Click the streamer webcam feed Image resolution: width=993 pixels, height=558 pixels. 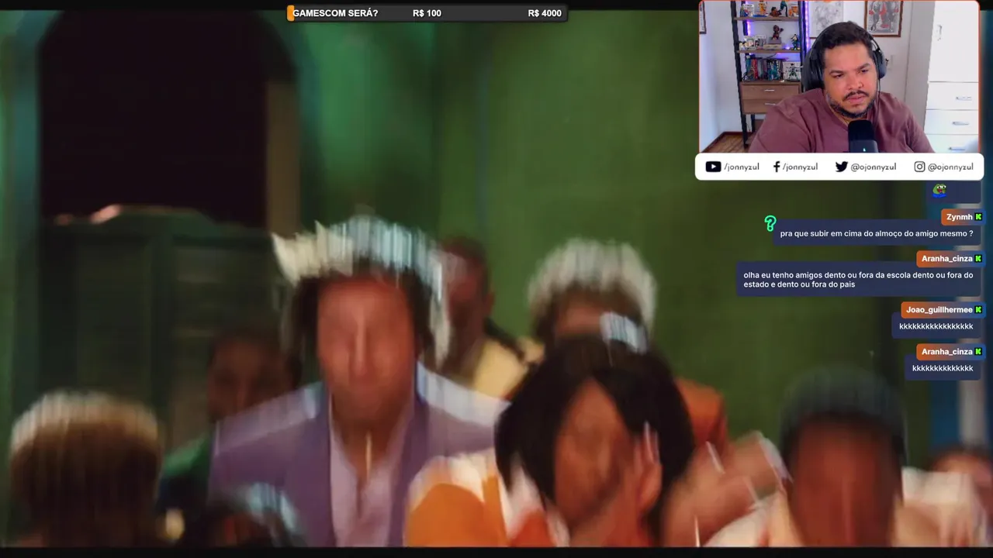839,77
